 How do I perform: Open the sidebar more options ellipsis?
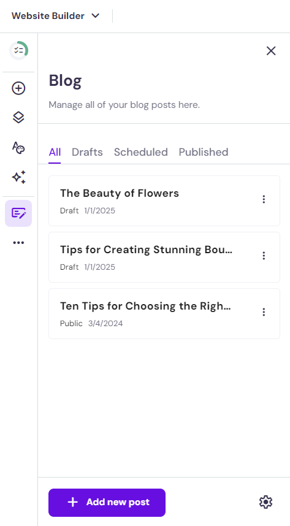pos(18,243)
